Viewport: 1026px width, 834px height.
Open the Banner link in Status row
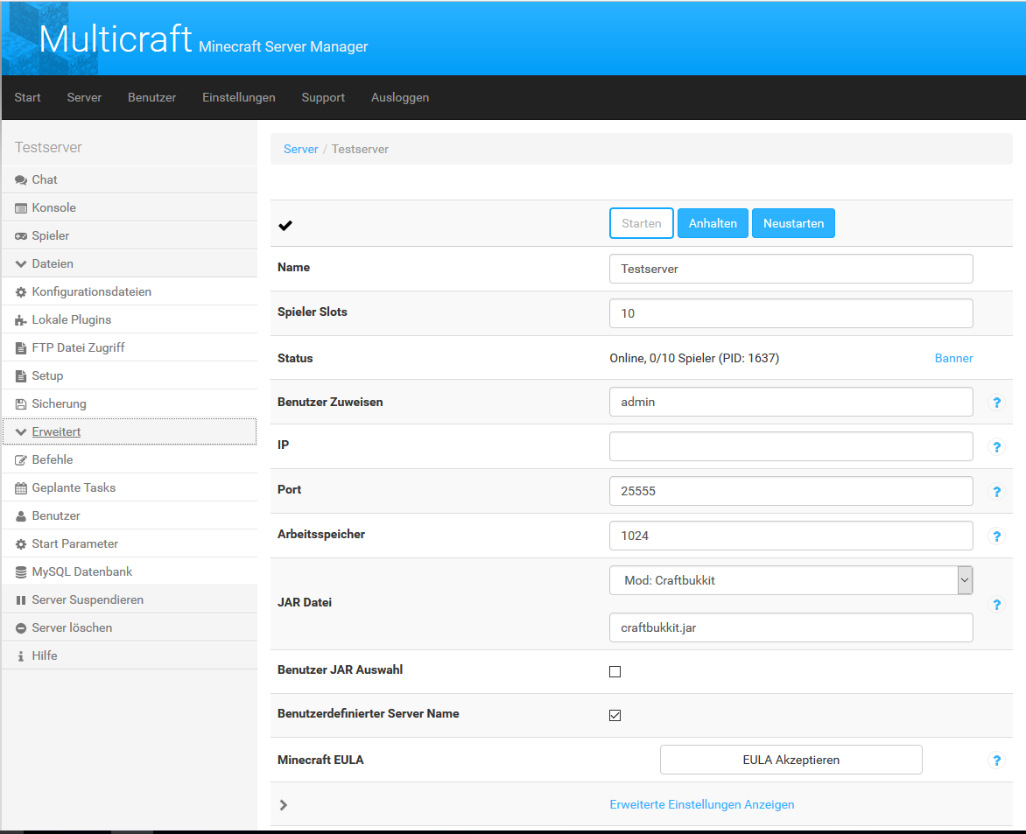pyautogui.click(x=953, y=358)
